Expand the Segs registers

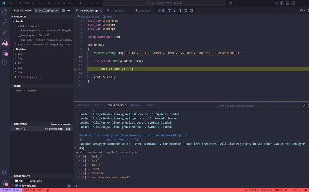(16, 58)
